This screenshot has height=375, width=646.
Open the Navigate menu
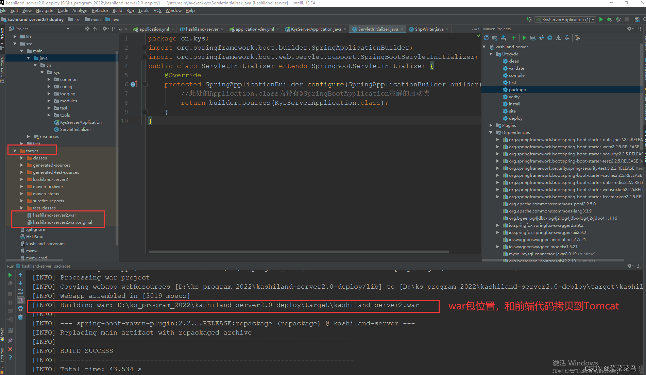tap(45, 11)
